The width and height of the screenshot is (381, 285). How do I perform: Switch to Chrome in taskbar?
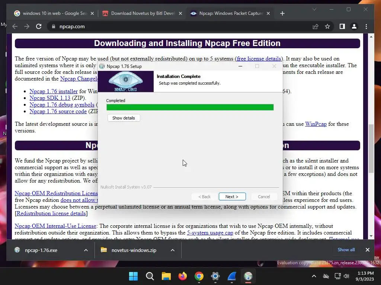click(x=199, y=276)
